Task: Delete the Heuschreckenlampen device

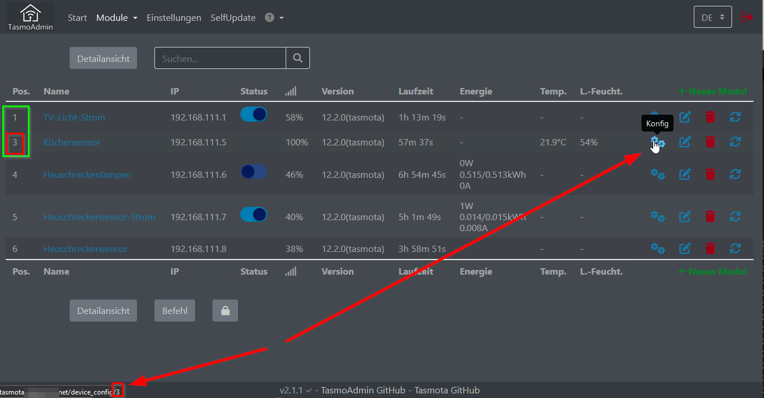Action: tap(710, 174)
